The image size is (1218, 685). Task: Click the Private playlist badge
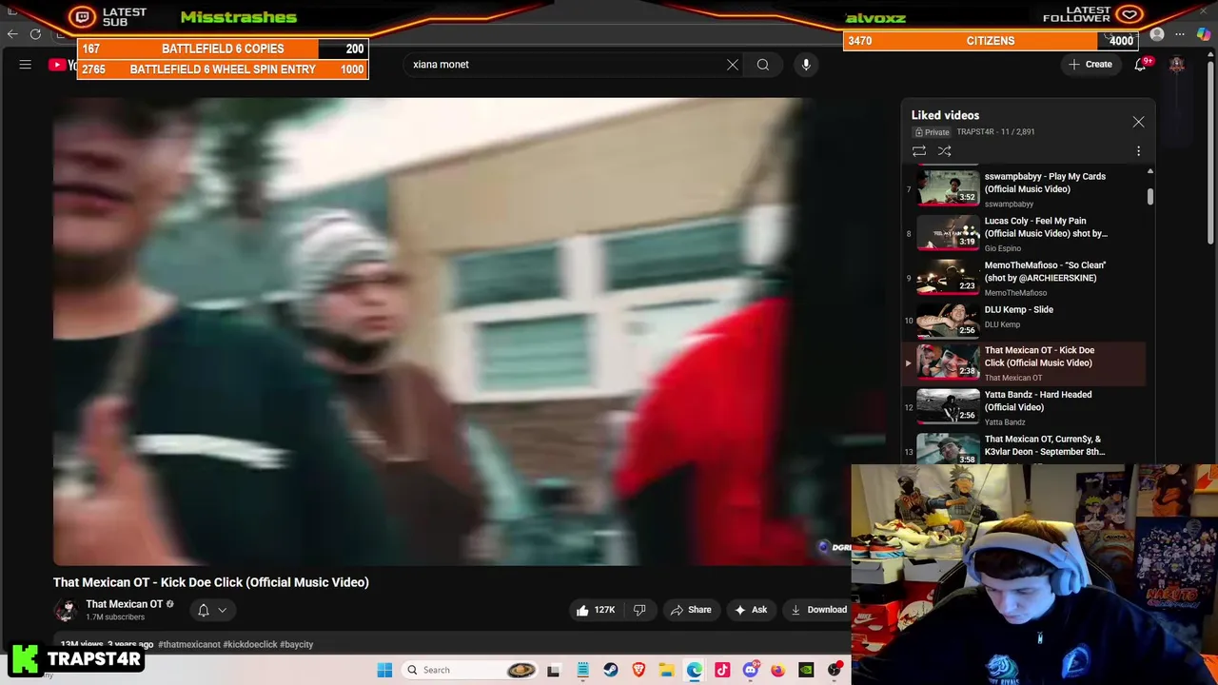click(933, 132)
